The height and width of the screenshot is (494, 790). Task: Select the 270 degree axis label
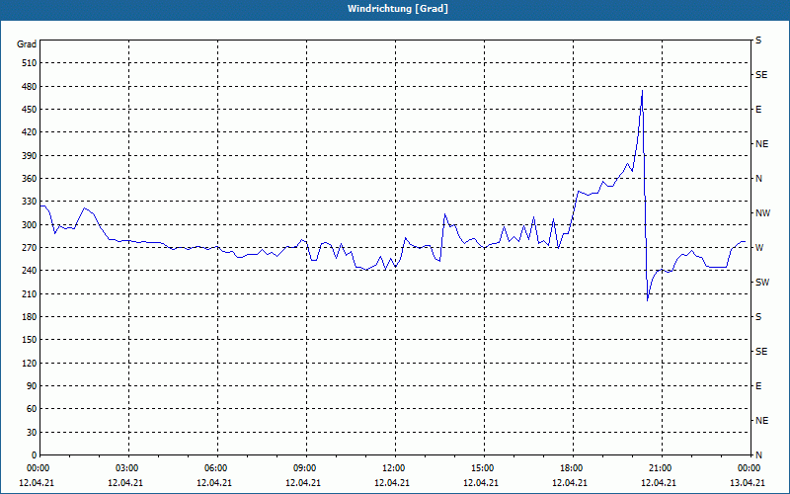coord(30,248)
